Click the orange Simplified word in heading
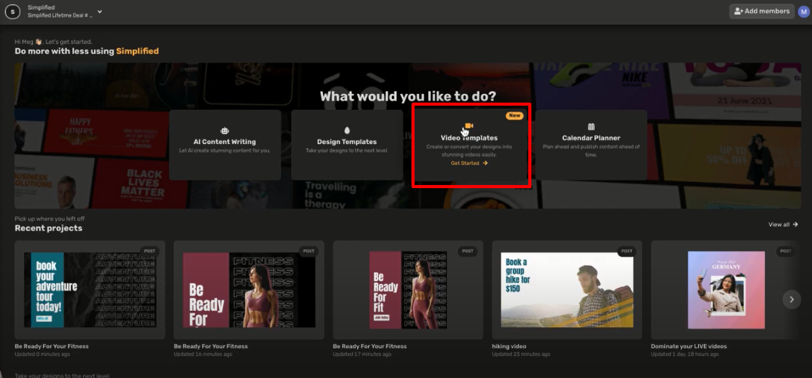Screen dimensions: 812x378 coord(138,51)
